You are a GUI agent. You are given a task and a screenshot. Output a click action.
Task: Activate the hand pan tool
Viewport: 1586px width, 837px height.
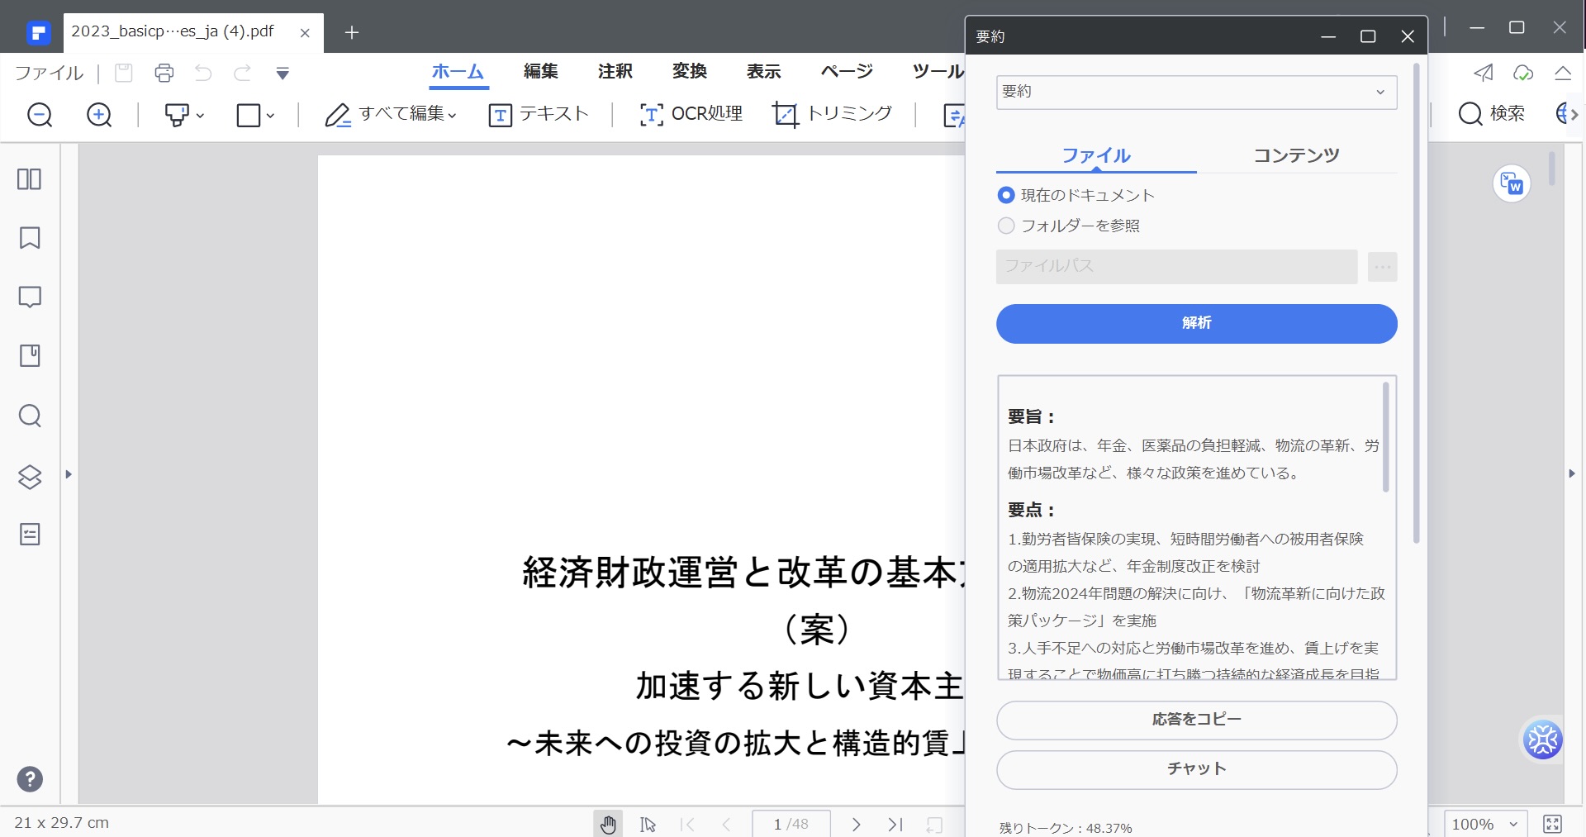coord(608,824)
